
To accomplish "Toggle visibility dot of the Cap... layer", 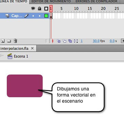I will [33, 16].
